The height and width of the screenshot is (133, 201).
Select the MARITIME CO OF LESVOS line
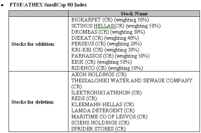click(109, 117)
